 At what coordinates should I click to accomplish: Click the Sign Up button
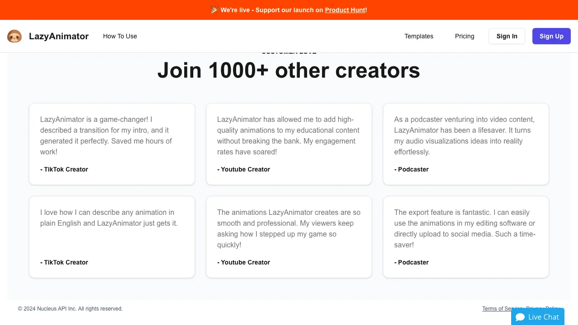tap(551, 36)
